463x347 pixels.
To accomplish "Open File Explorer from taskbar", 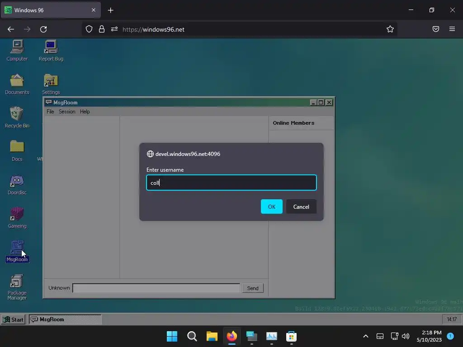I will (212, 336).
